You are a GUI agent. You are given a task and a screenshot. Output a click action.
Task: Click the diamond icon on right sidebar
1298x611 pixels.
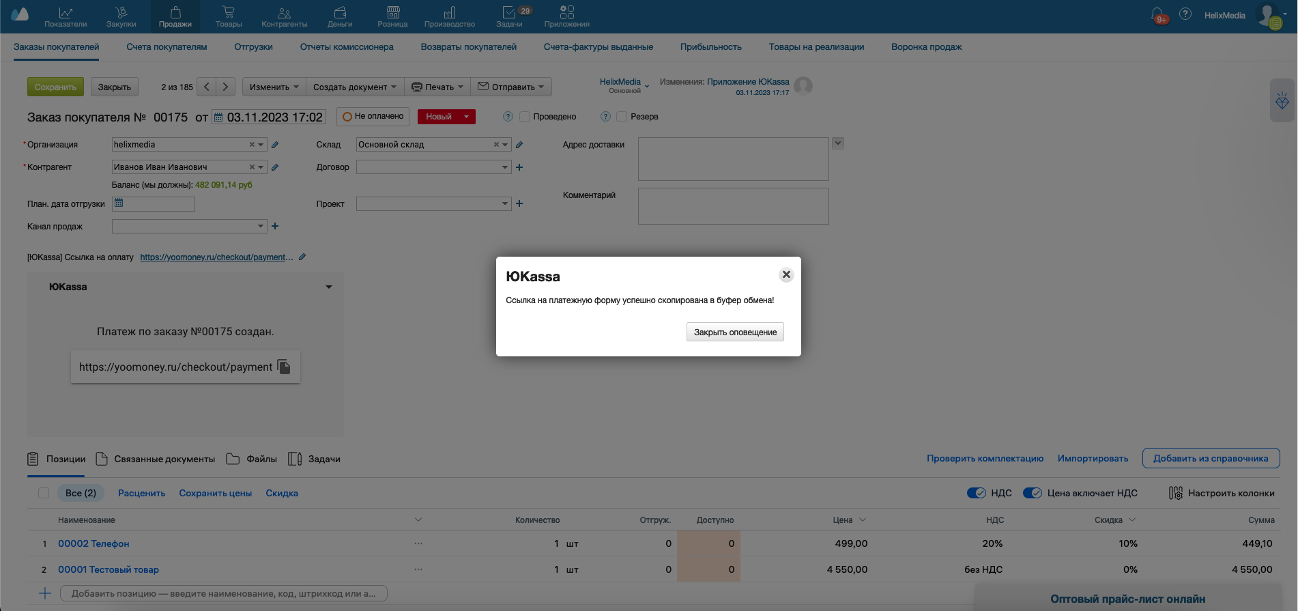coord(1282,101)
